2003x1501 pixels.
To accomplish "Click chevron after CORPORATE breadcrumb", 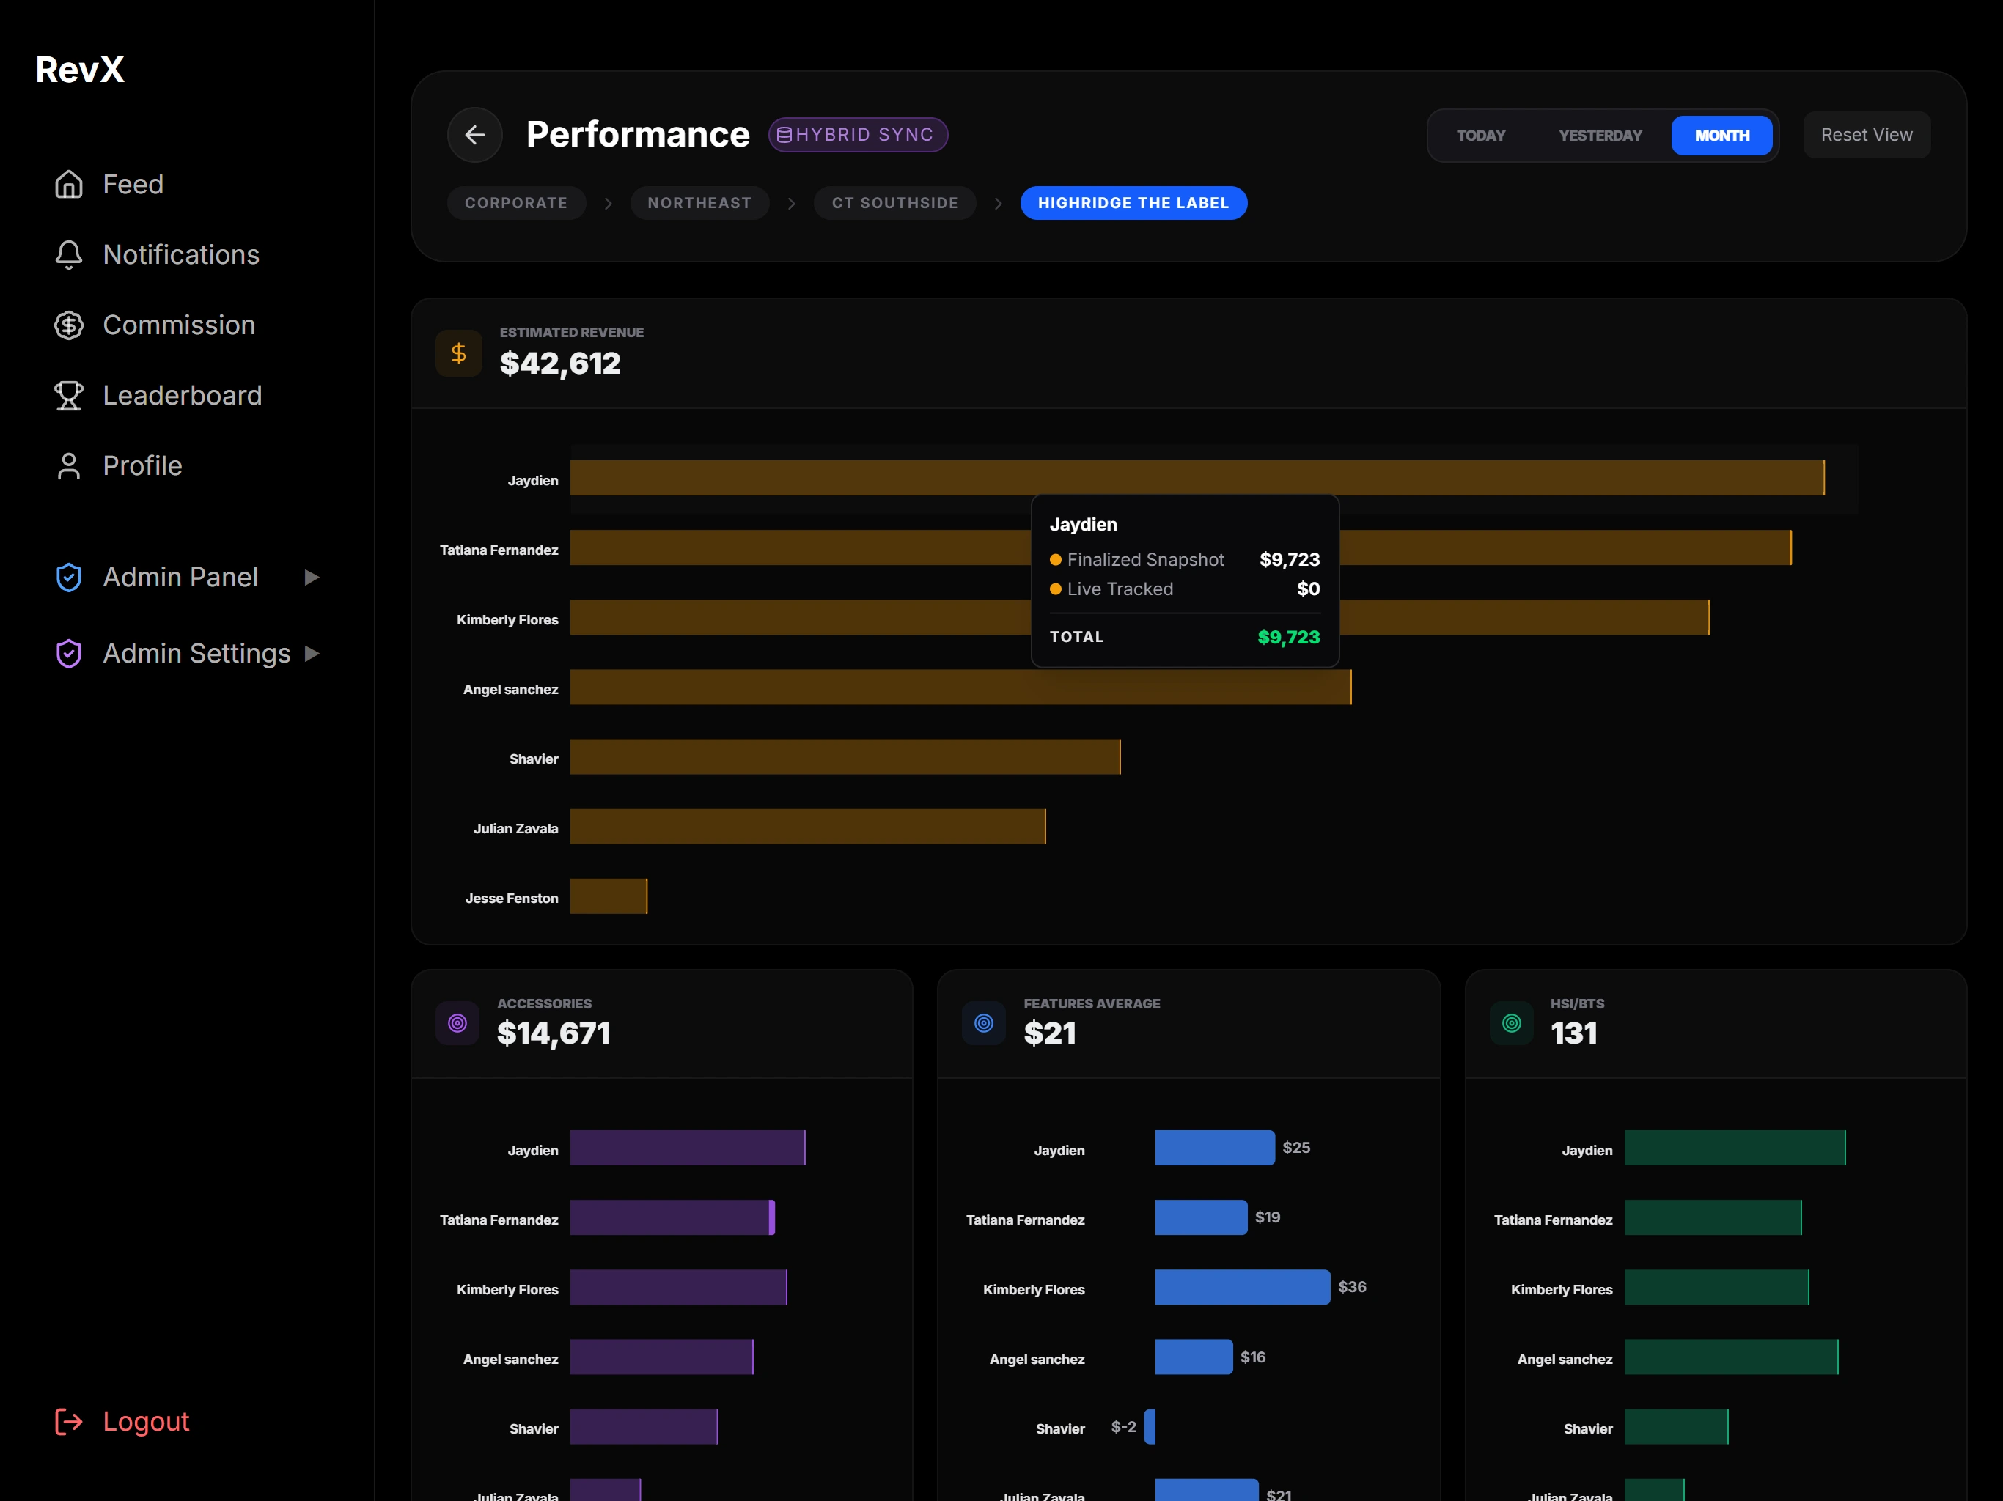I will click(x=609, y=204).
